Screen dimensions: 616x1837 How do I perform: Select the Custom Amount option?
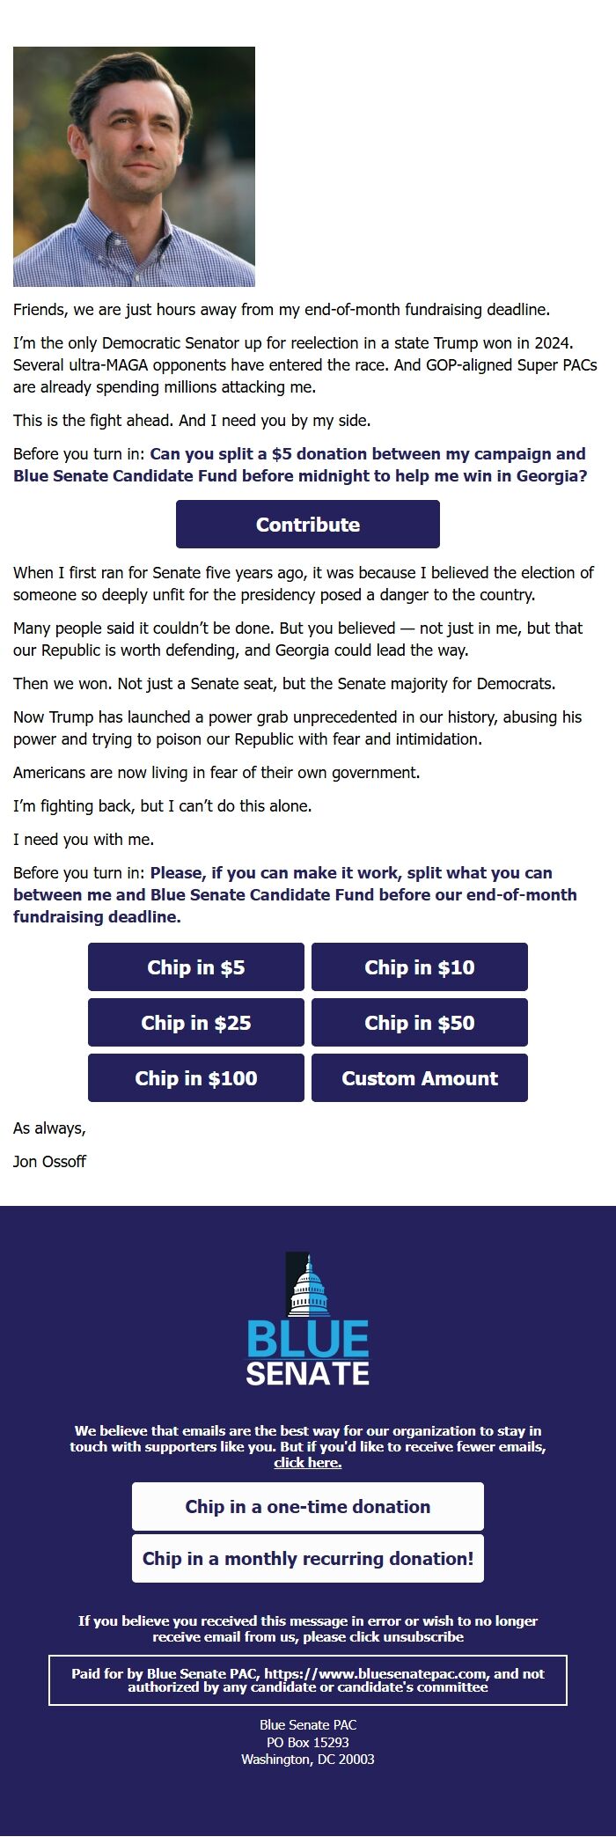(x=420, y=1077)
